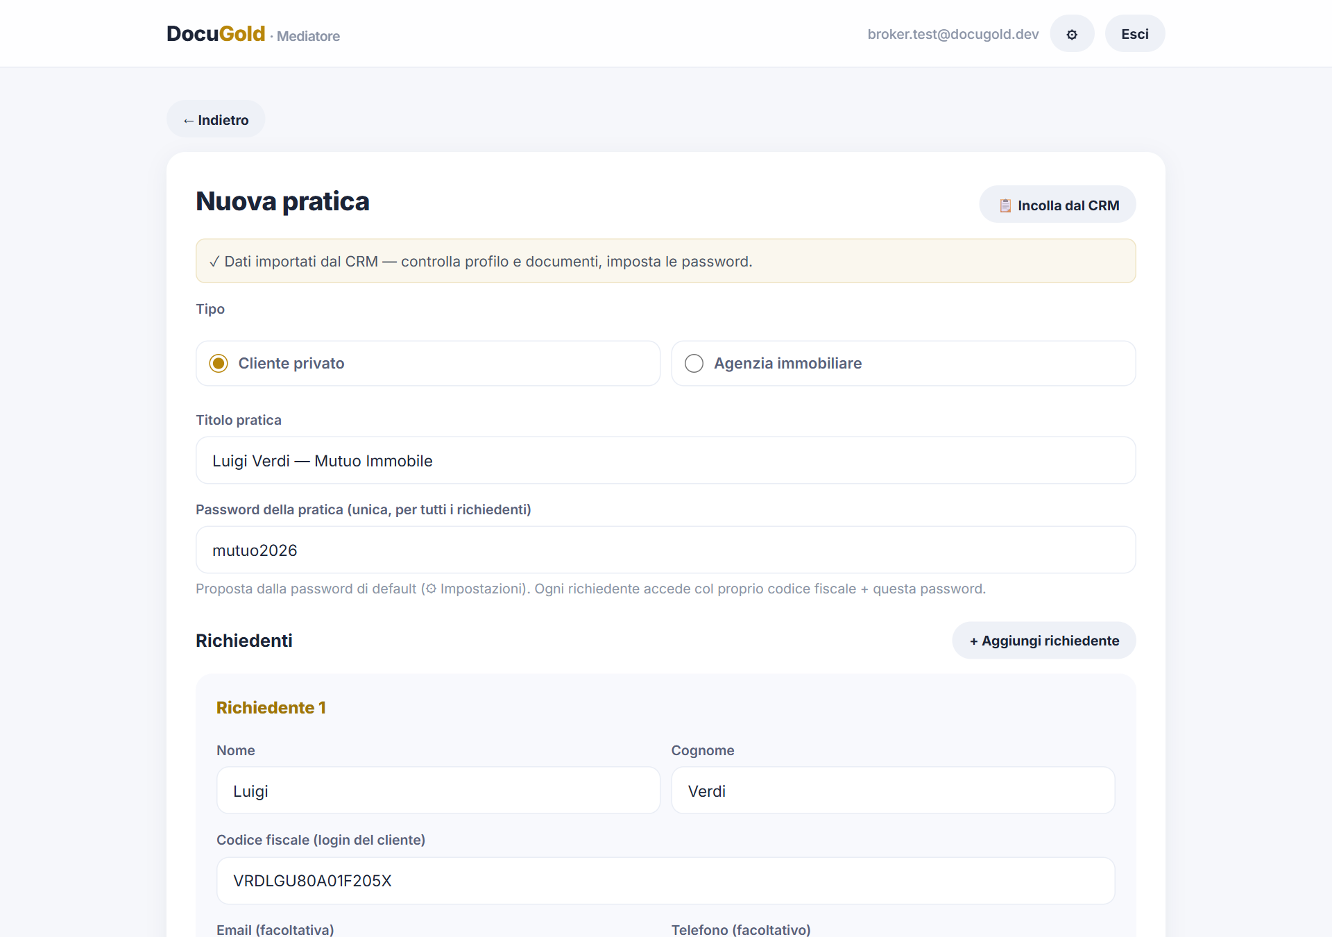The image size is (1332, 937).
Task: Click the Email (facoltativa) label
Action: [275, 929]
